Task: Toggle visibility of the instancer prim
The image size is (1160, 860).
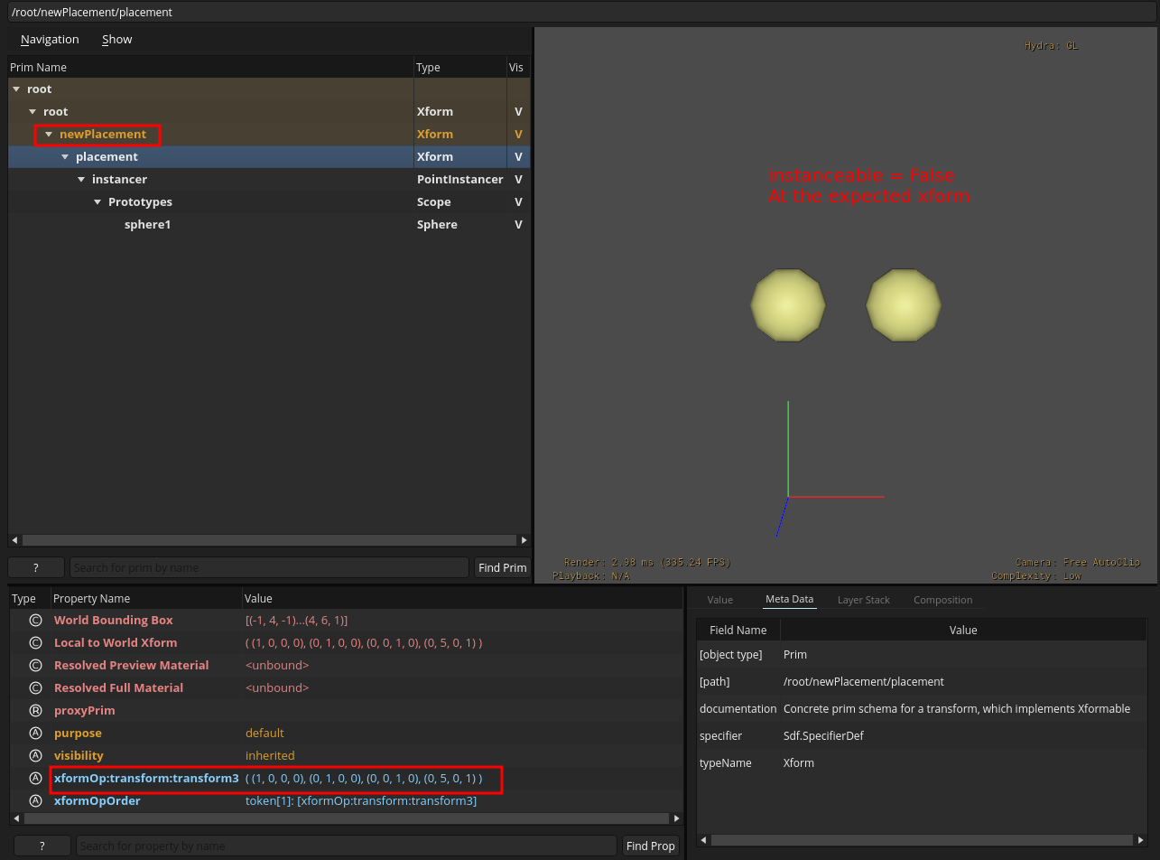Action: pyautogui.click(x=518, y=180)
